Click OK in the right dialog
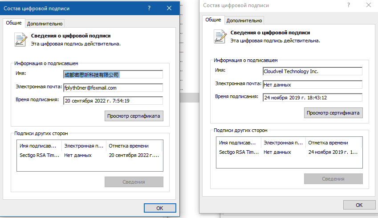378x218 pixels. click(x=359, y=205)
